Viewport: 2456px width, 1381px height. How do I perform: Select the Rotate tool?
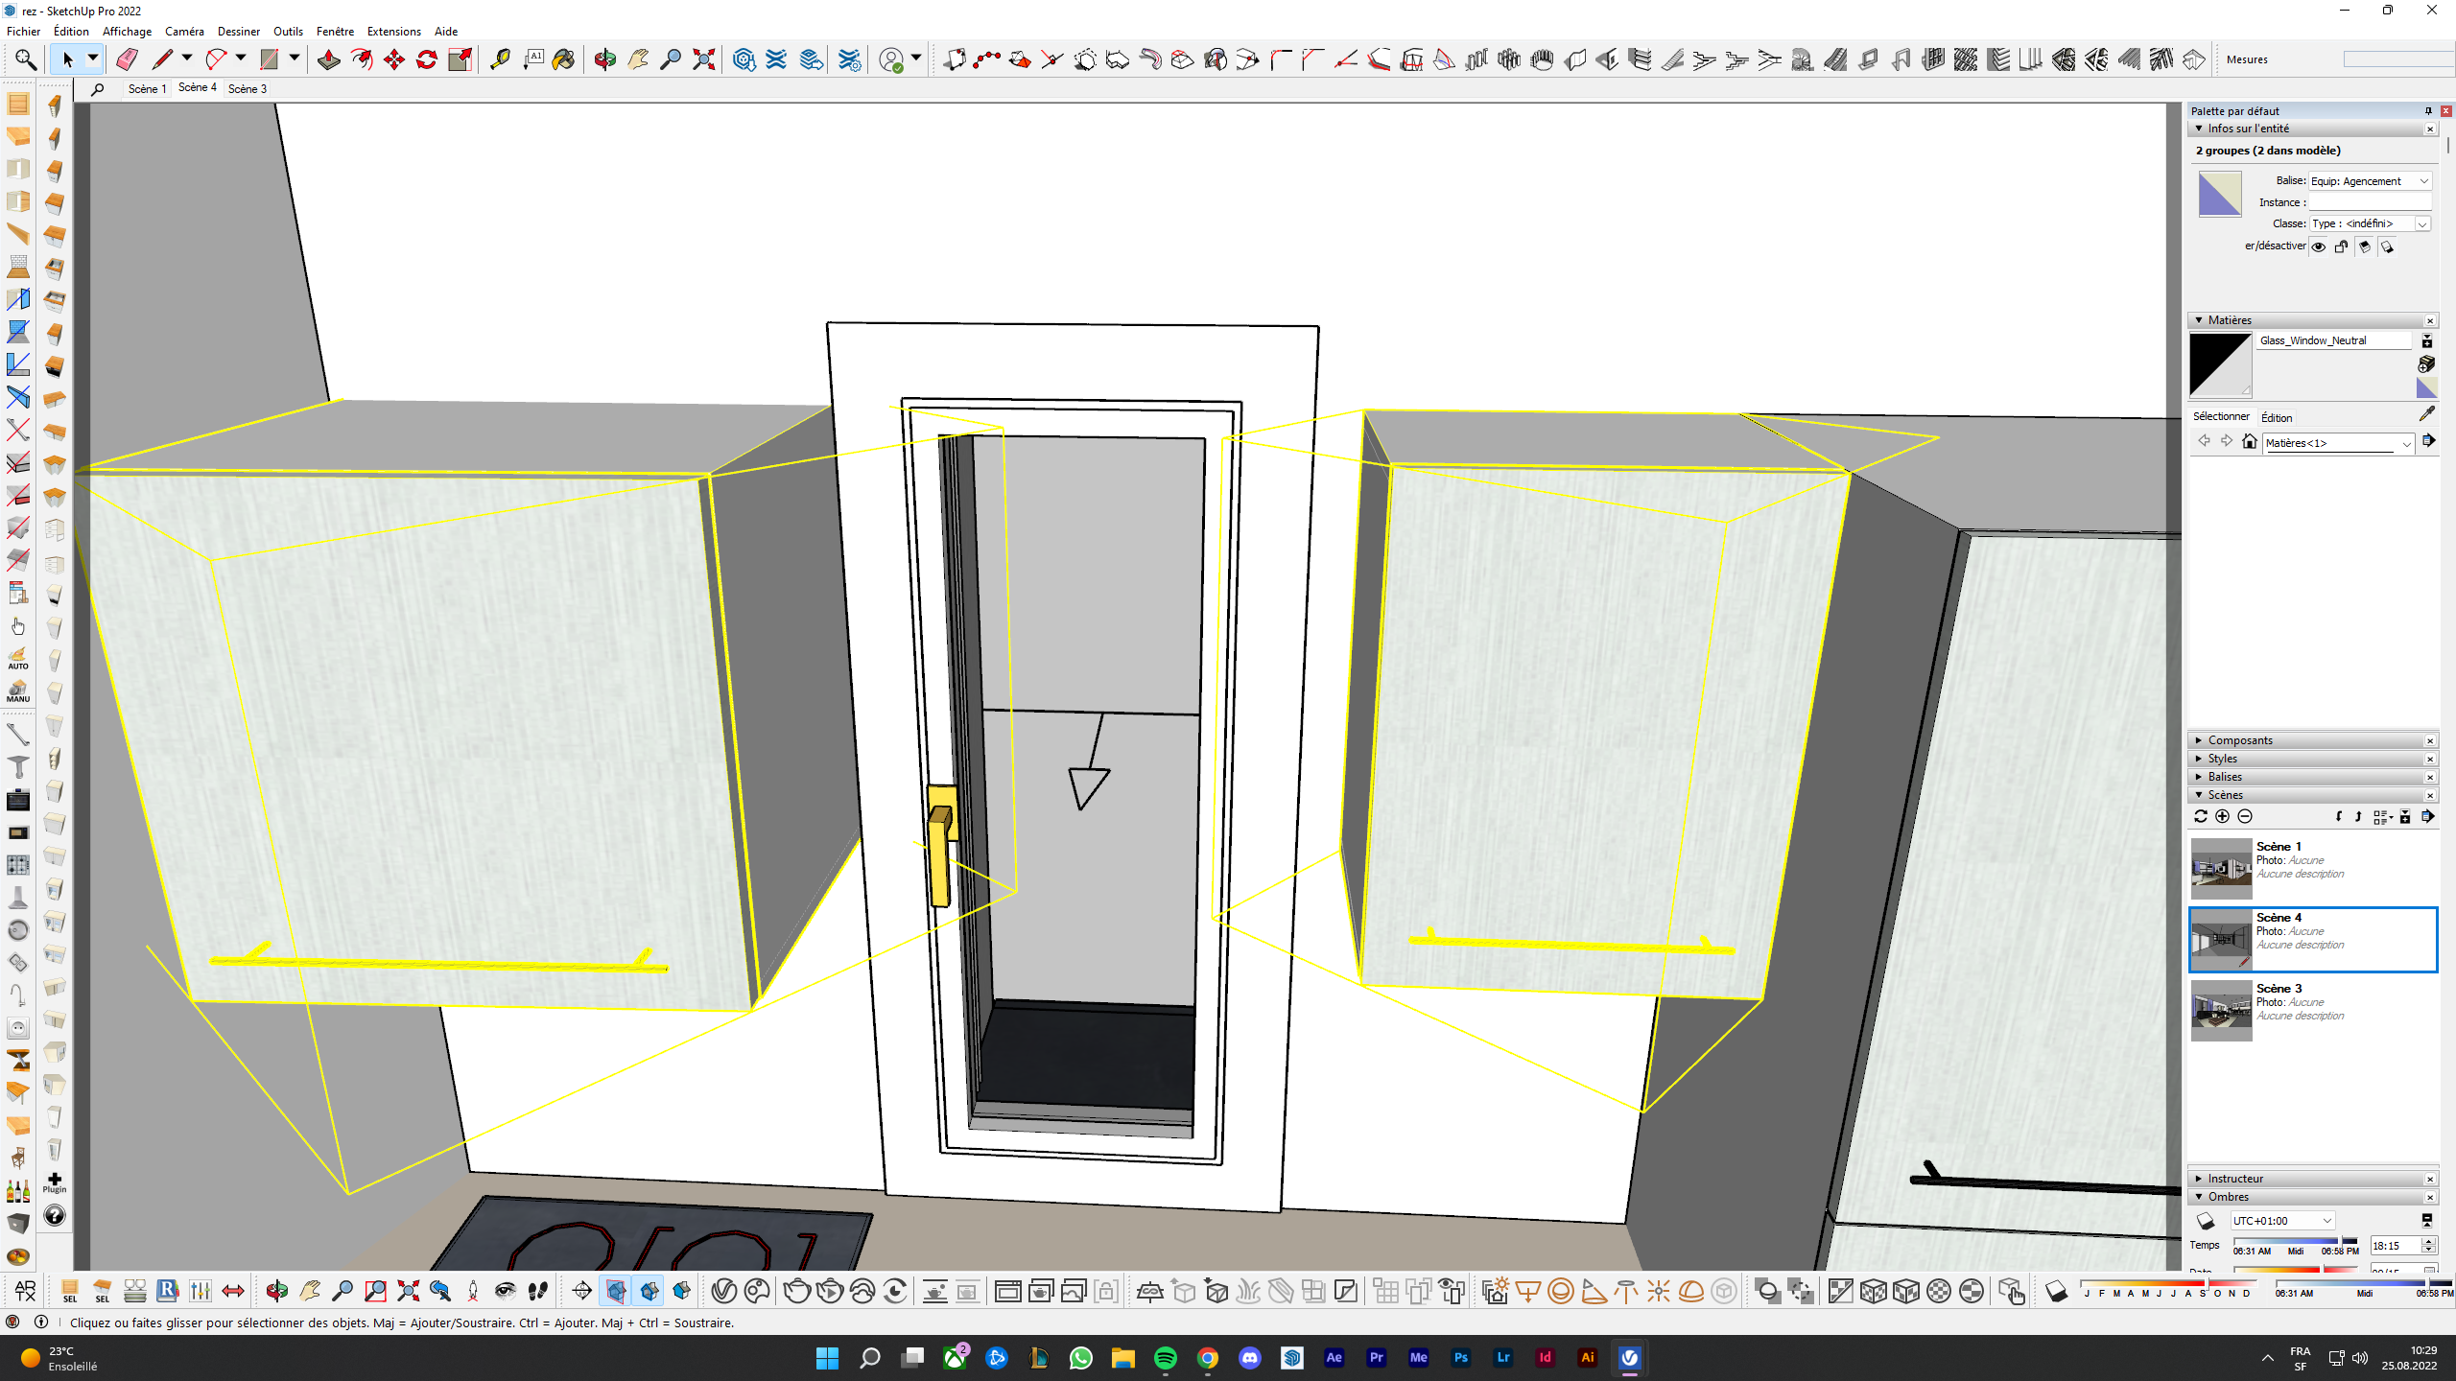(427, 59)
